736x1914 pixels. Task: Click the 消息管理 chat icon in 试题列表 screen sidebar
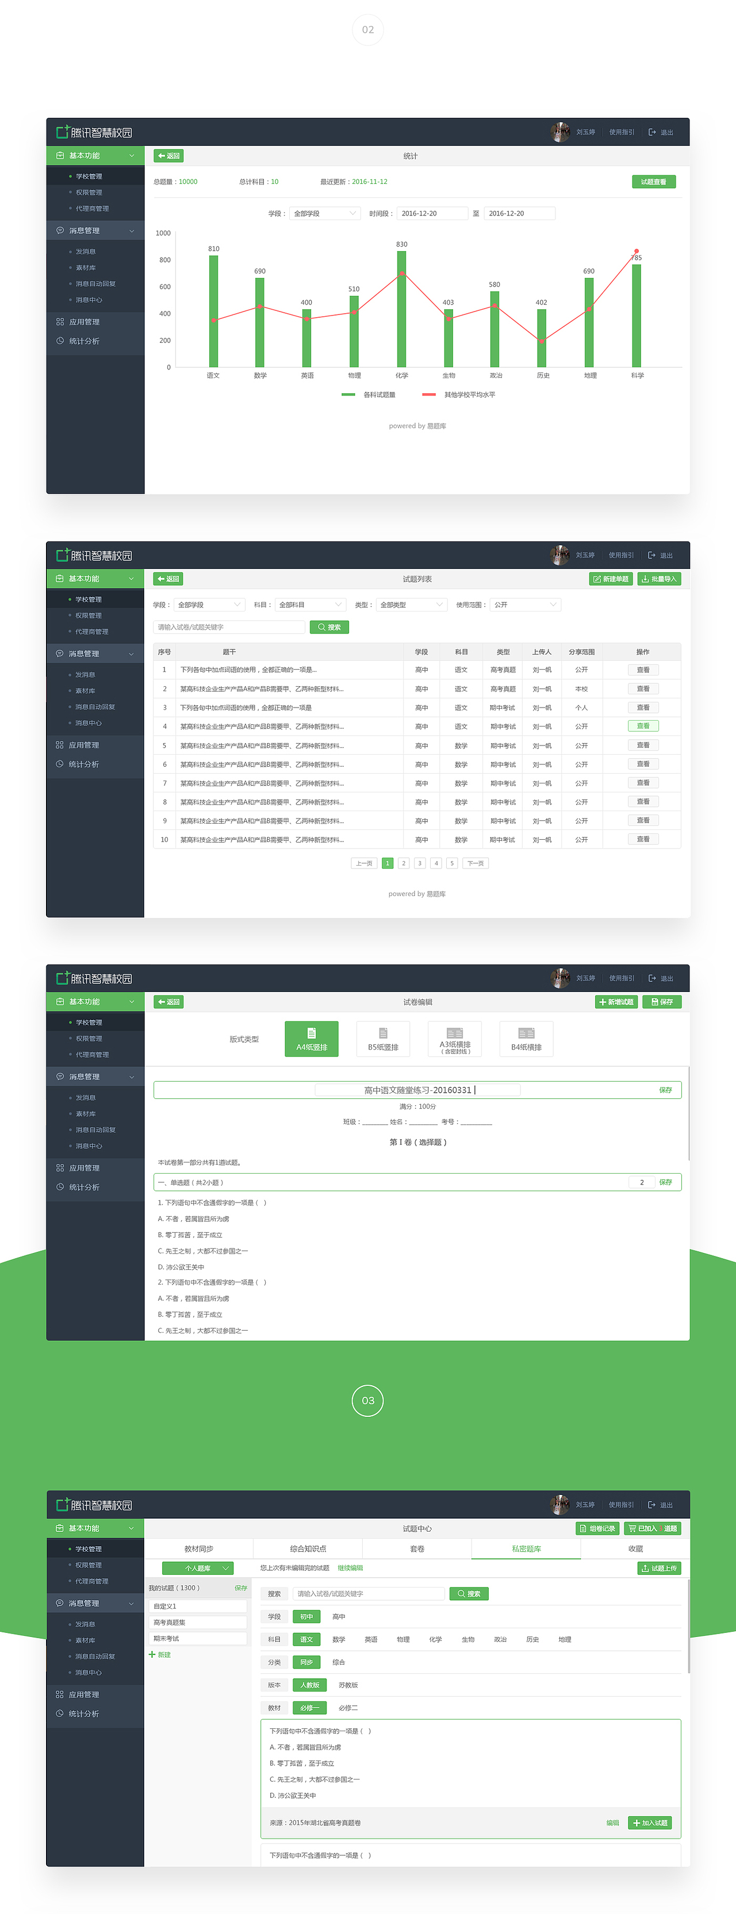click(60, 654)
